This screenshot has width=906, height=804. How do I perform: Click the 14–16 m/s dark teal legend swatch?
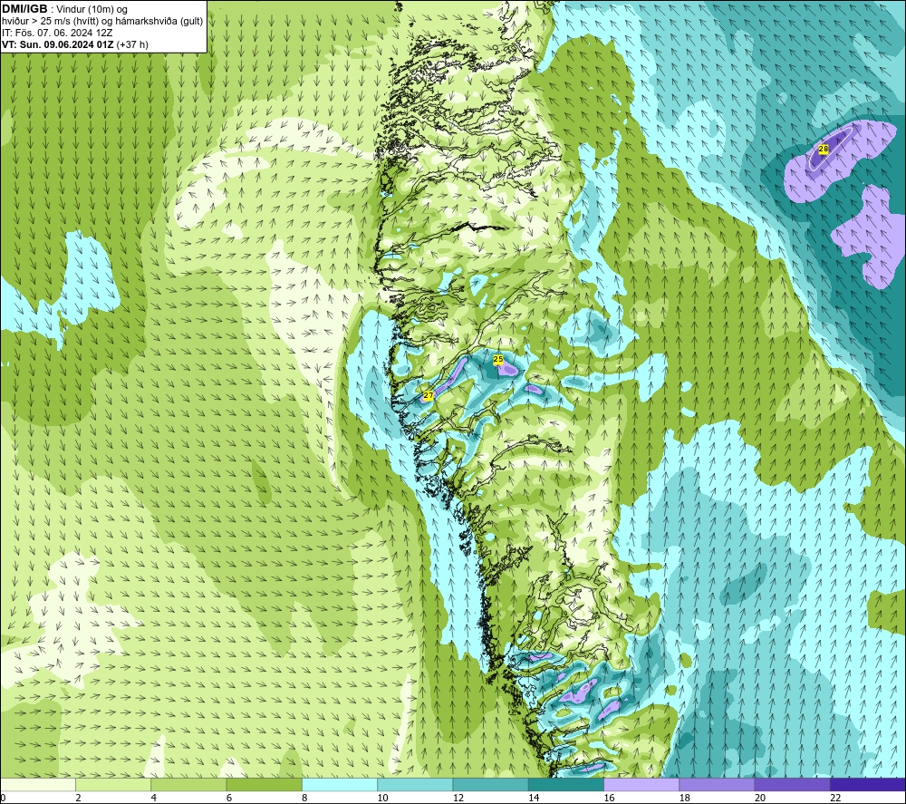(x=566, y=785)
